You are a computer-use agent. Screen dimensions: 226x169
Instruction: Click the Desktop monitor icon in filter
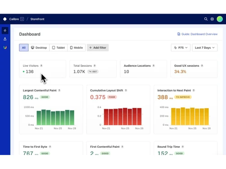[33, 48]
